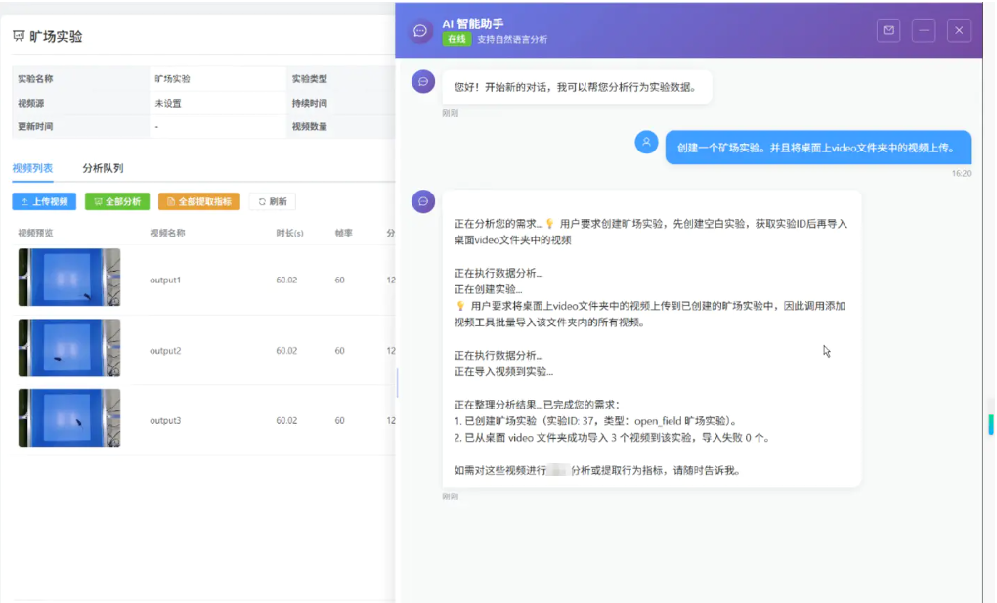Click the 视频数量 label
997x603 pixels.
click(310, 127)
